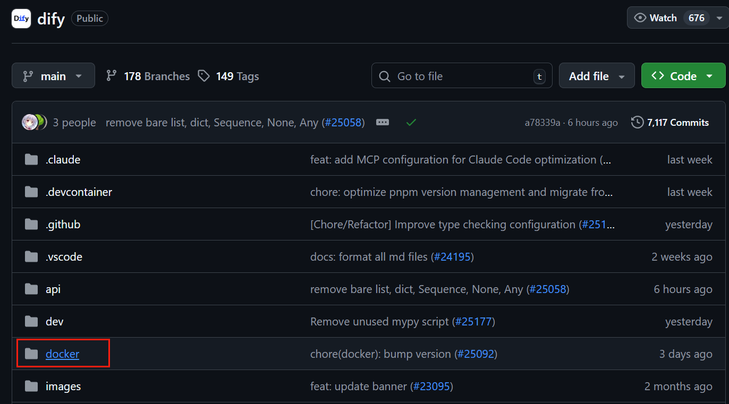729x404 pixels.
Task: Open the commit history clock icon
Action: click(x=637, y=123)
